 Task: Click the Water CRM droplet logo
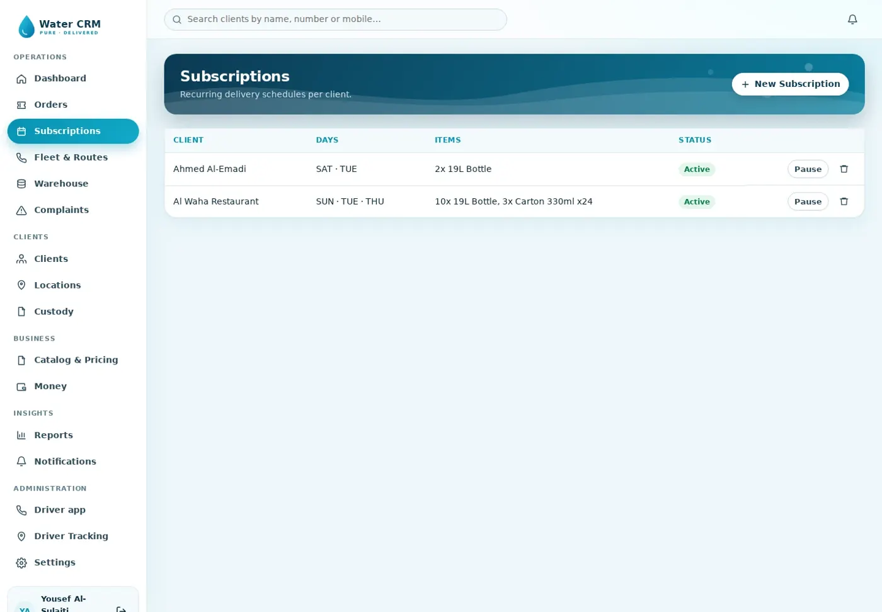pos(26,26)
